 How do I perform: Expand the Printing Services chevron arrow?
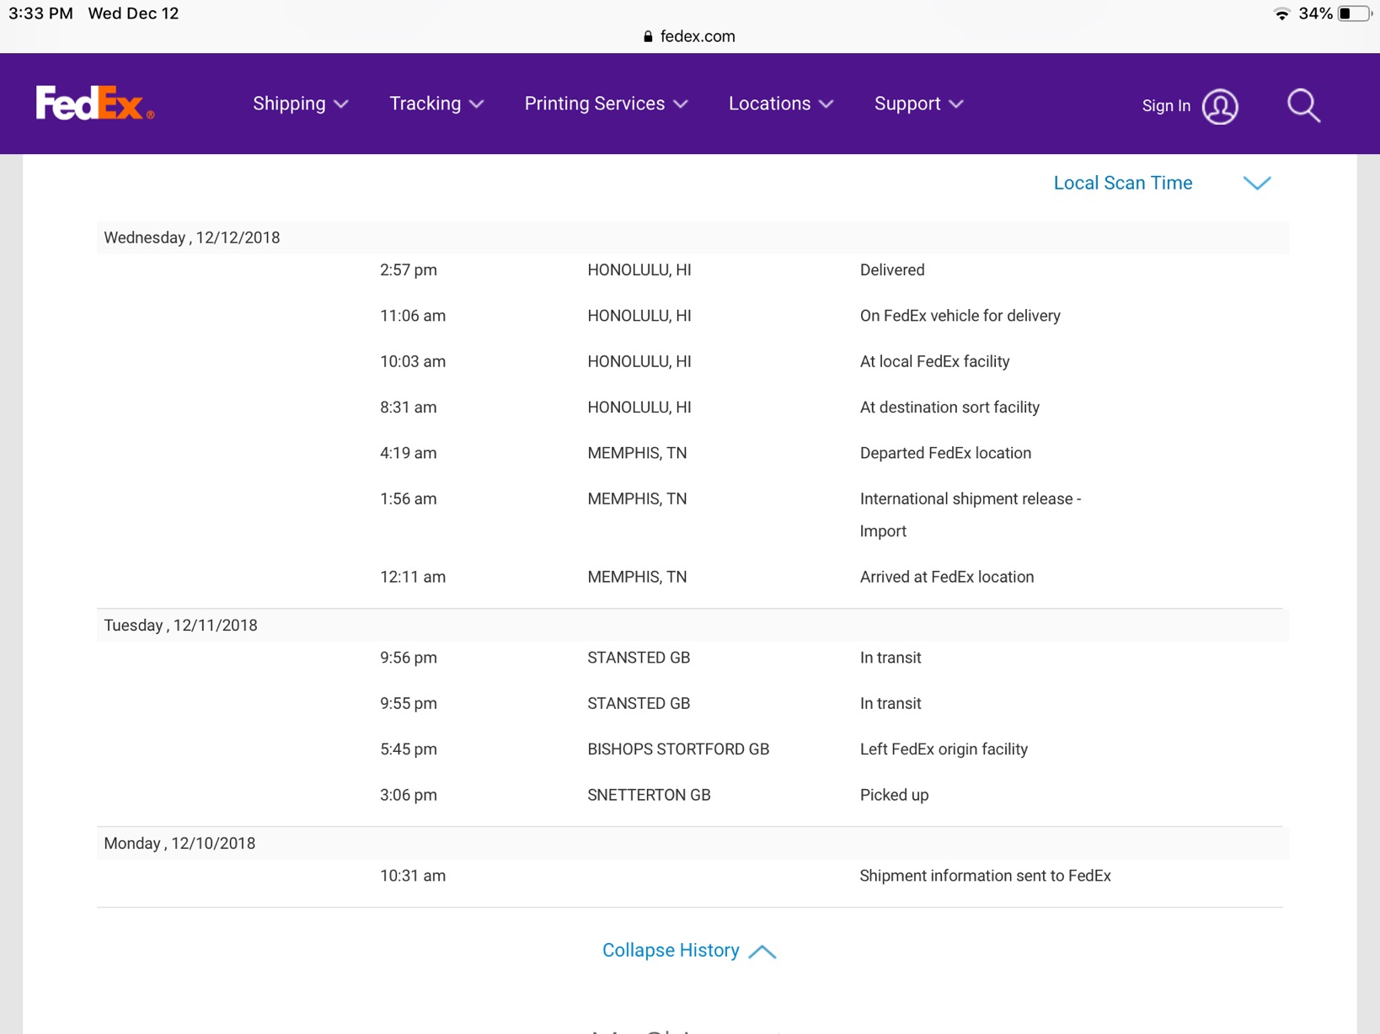tap(682, 104)
